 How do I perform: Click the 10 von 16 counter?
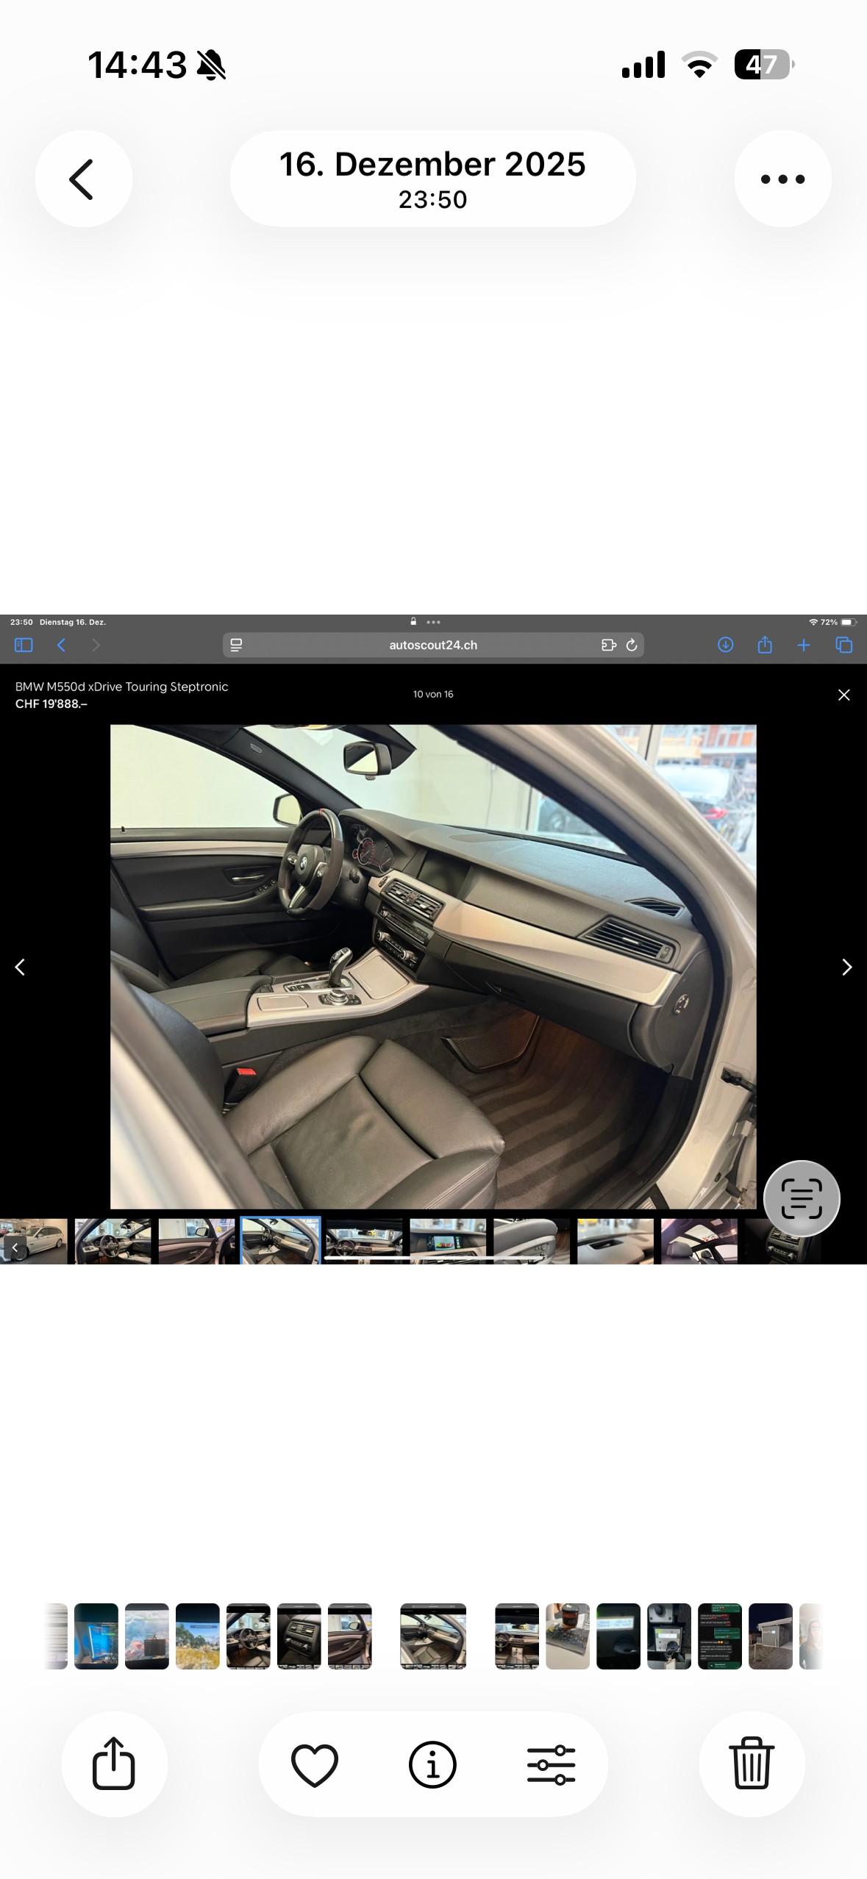[433, 694]
